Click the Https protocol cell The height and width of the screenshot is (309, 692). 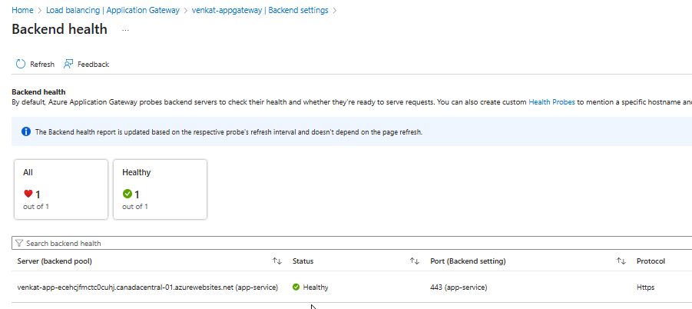[645, 287]
